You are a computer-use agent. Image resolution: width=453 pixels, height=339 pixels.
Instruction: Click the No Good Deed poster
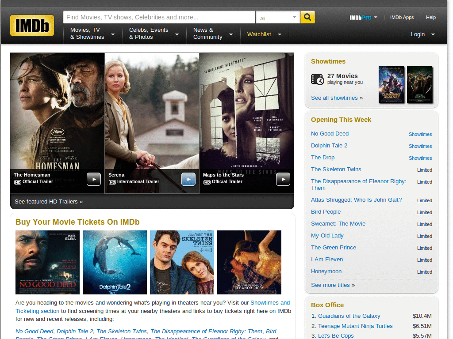[47, 262]
